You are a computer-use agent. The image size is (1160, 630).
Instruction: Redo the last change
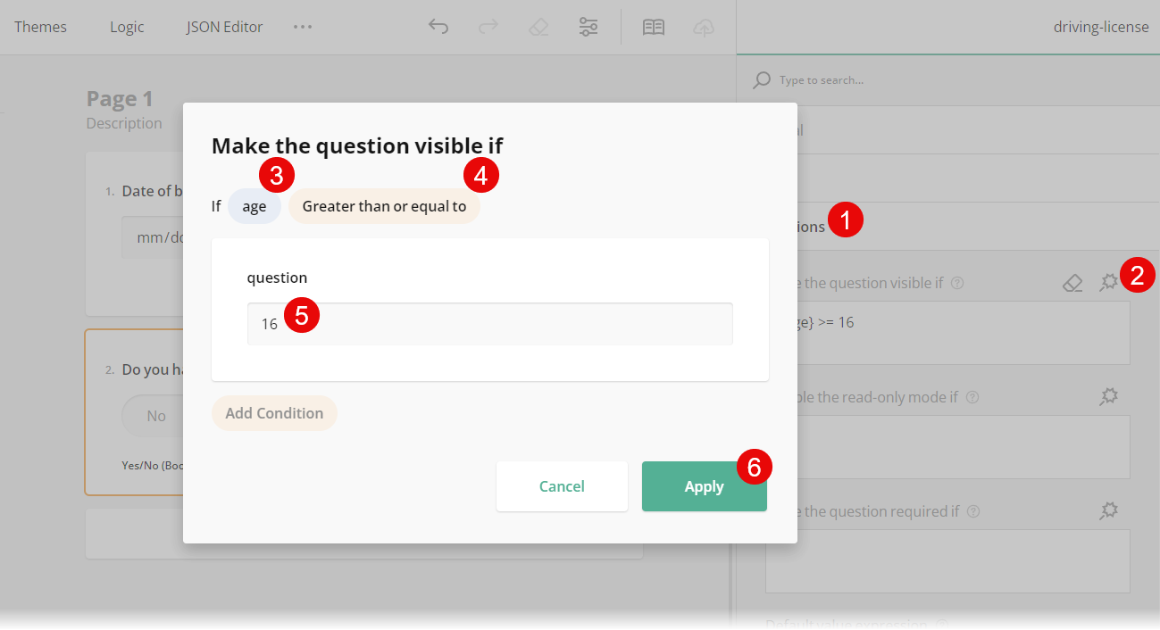488,27
